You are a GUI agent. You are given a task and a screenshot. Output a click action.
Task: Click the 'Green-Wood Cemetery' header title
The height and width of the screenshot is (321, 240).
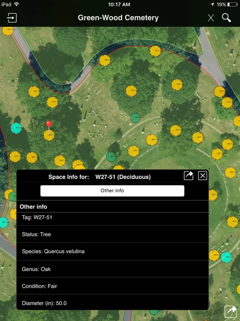[118, 18]
